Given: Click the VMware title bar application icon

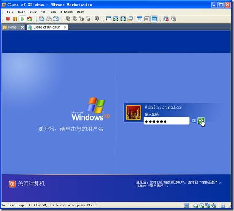Looking at the screenshot, I should [x=4, y=5].
